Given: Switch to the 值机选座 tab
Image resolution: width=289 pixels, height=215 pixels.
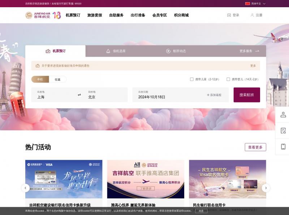Looking at the screenshot, I should 116,51.
